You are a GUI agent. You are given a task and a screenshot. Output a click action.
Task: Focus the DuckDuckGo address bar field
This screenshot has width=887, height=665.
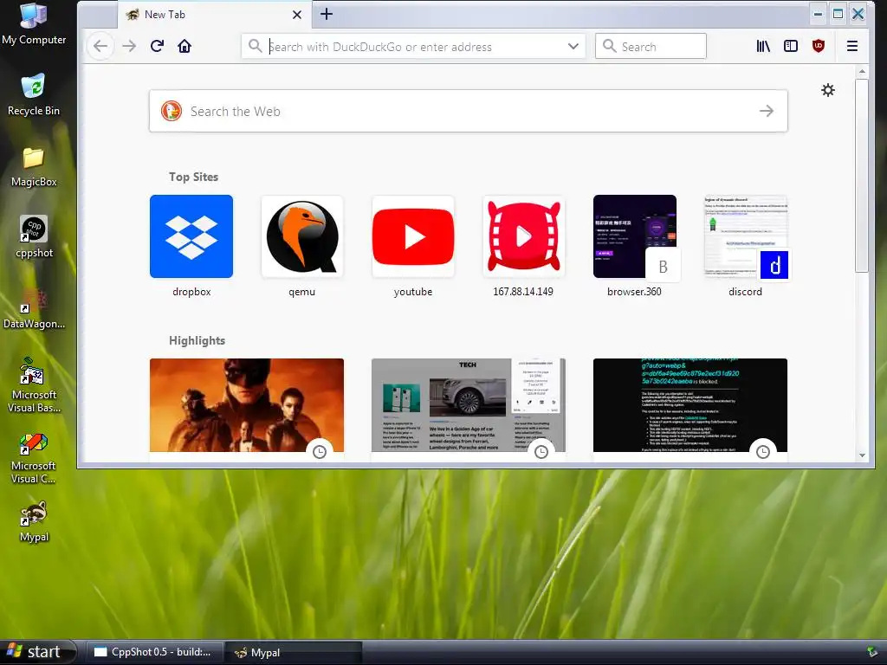click(x=415, y=47)
